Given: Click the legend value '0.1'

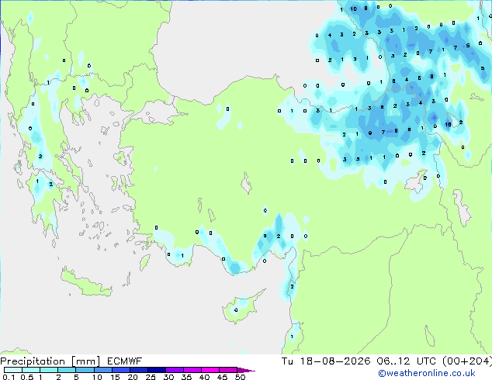Looking at the screenshot, I should (9, 377).
